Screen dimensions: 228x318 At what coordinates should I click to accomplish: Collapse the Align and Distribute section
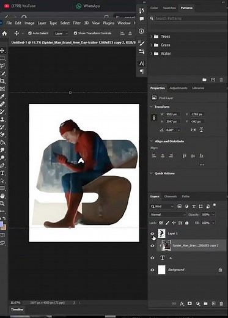pos(151,141)
